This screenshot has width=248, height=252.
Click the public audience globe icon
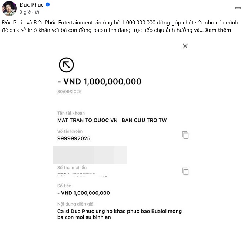[37, 12]
